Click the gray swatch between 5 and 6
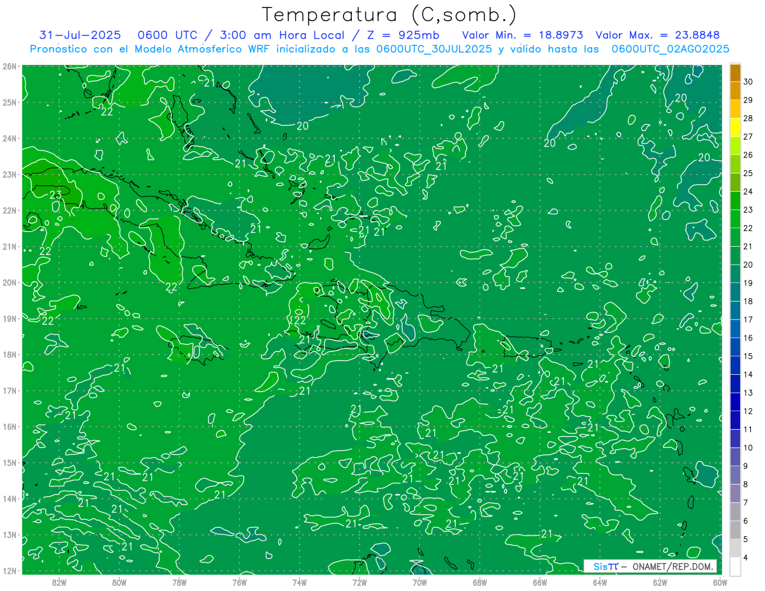Screen dimensions: 765x591 [735, 530]
